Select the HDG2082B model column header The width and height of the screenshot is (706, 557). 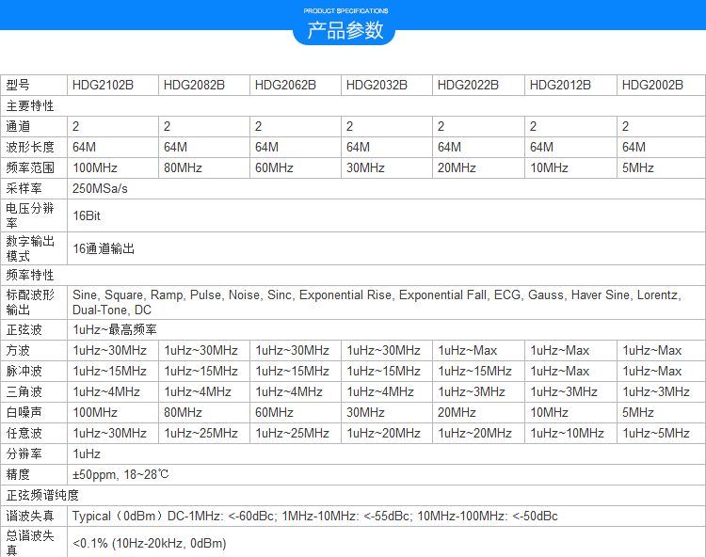pos(194,85)
